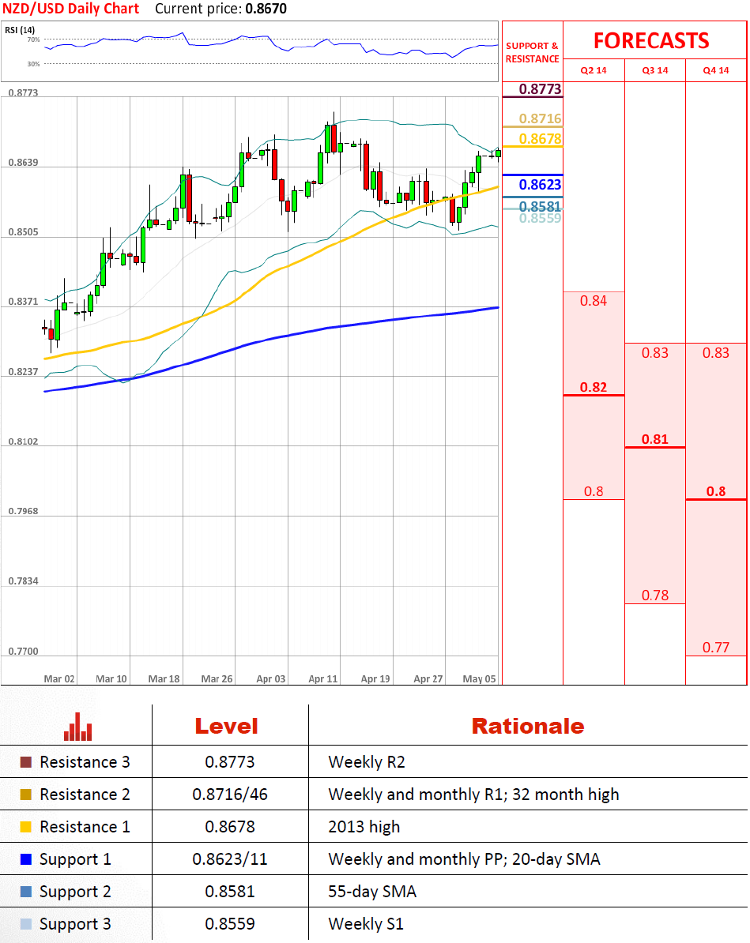Click the RSI 30% level label
750x943 pixels.
tap(33, 64)
